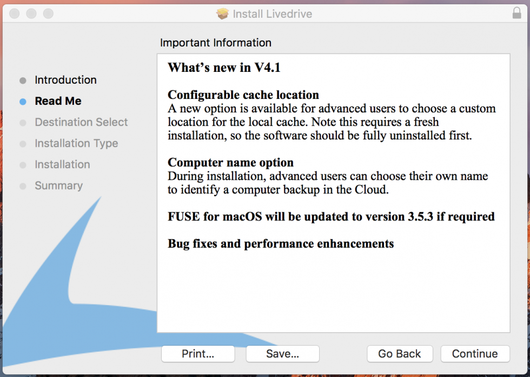Click the Installation Type step bullet
Viewport: 530px width, 377px height.
[23, 144]
